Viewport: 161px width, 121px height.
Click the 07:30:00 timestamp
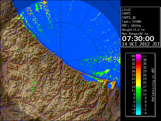pos(138,39)
